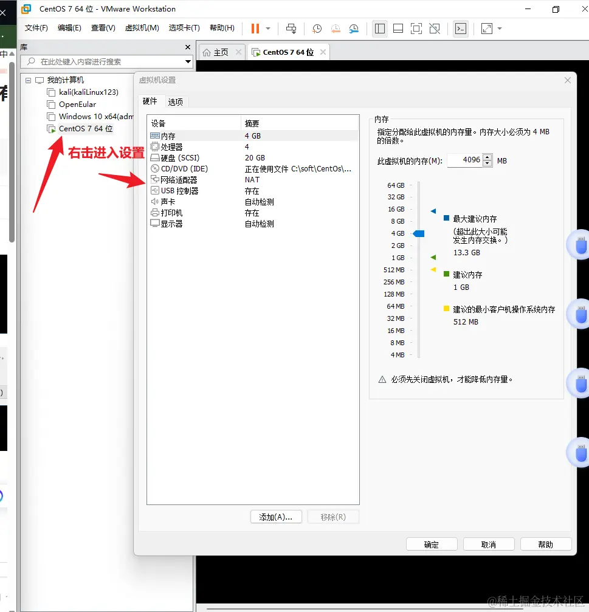Click the Unity mode toolbar icon

point(435,29)
